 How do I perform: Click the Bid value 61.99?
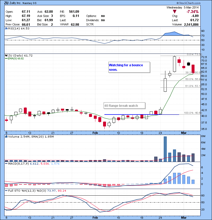click(49, 20)
